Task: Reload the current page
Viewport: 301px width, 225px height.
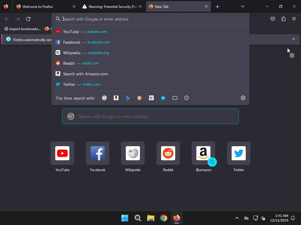Action: tap(28, 19)
